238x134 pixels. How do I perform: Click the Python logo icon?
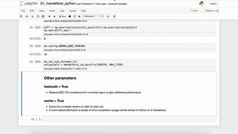point(202,3)
